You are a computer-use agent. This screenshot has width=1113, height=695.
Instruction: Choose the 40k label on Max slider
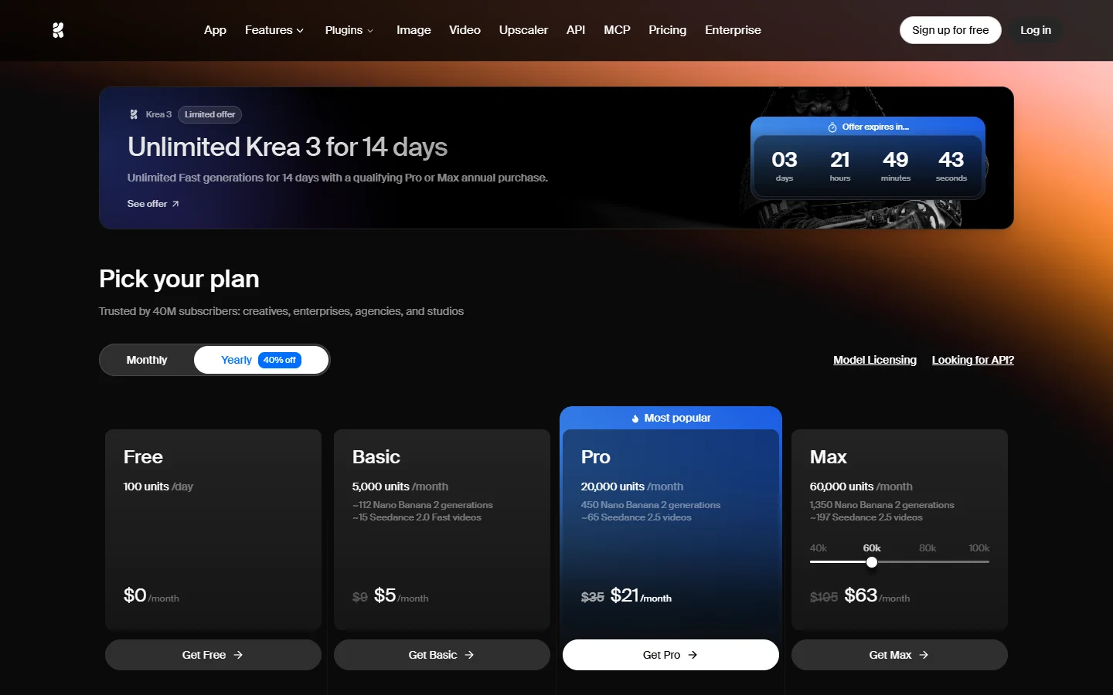click(x=819, y=548)
